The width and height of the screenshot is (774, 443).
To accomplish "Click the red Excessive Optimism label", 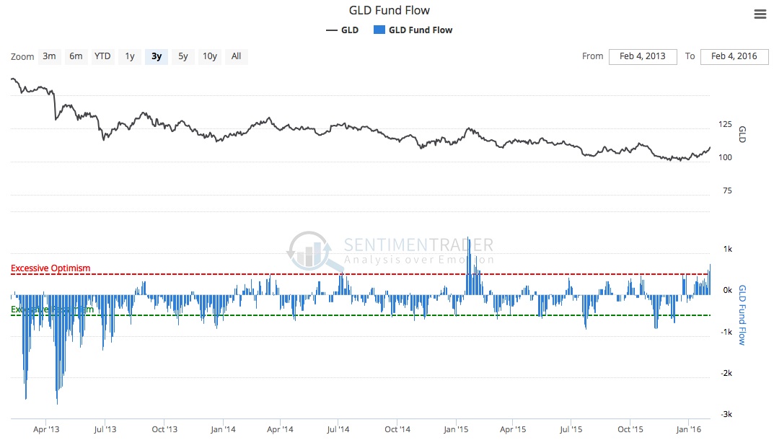I will (x=50, y=268).
